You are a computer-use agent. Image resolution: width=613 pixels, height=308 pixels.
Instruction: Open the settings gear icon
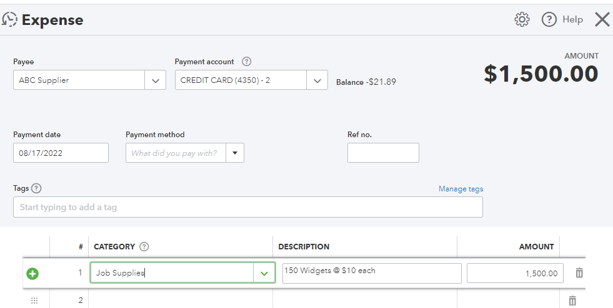(522, 19)
